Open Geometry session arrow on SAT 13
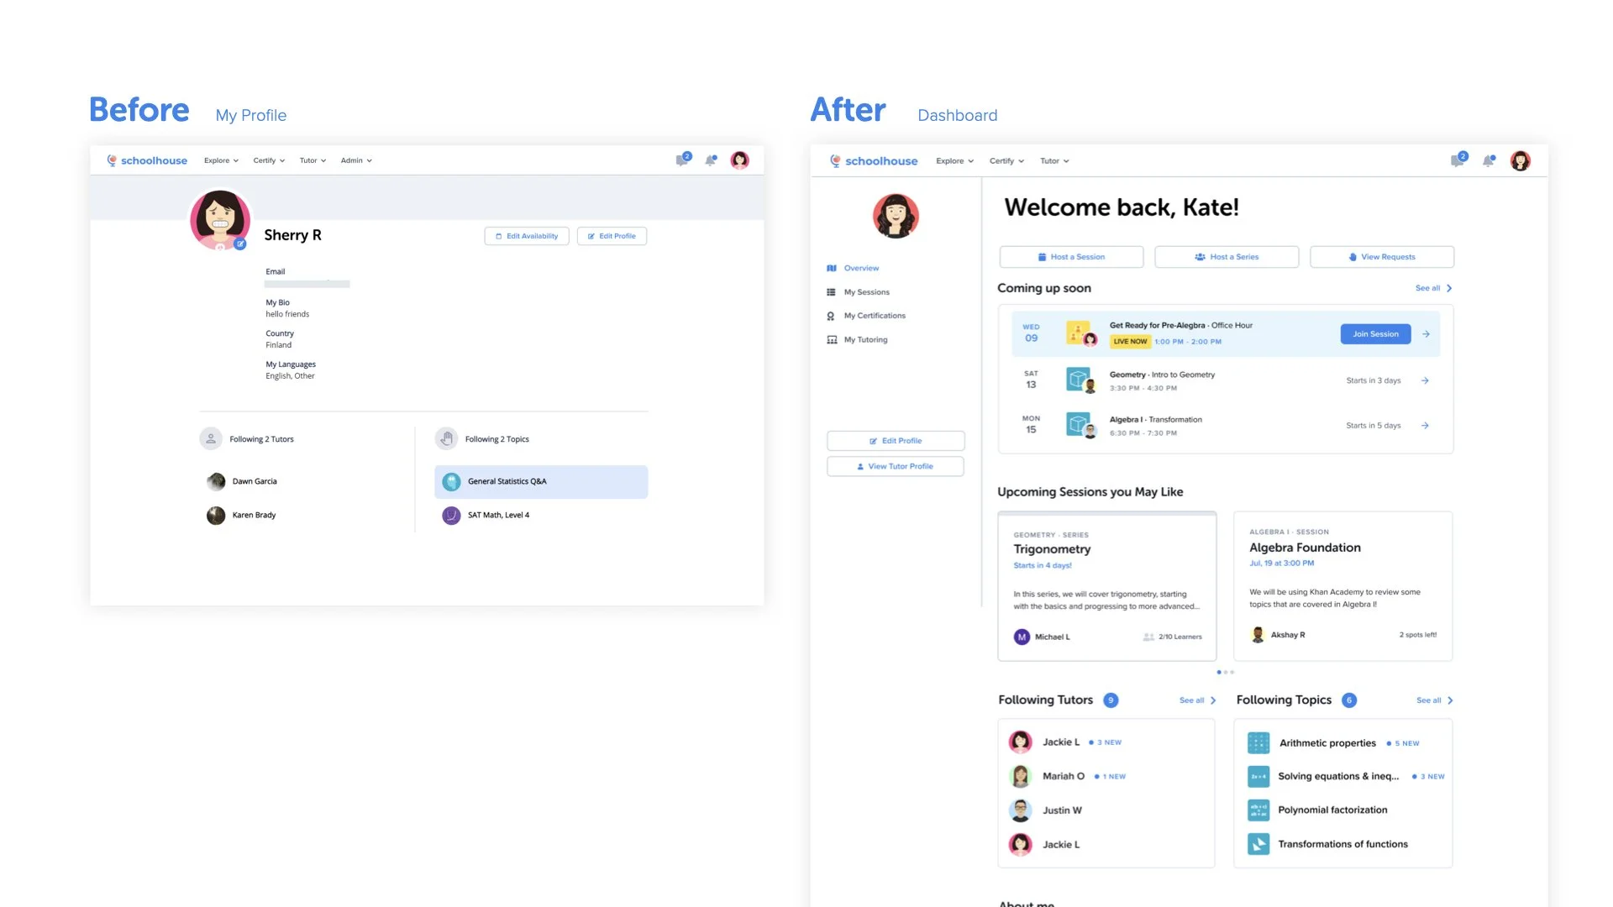This screenshot has width=1613, height=907. pyautogui.click(x=1426, y=380)
